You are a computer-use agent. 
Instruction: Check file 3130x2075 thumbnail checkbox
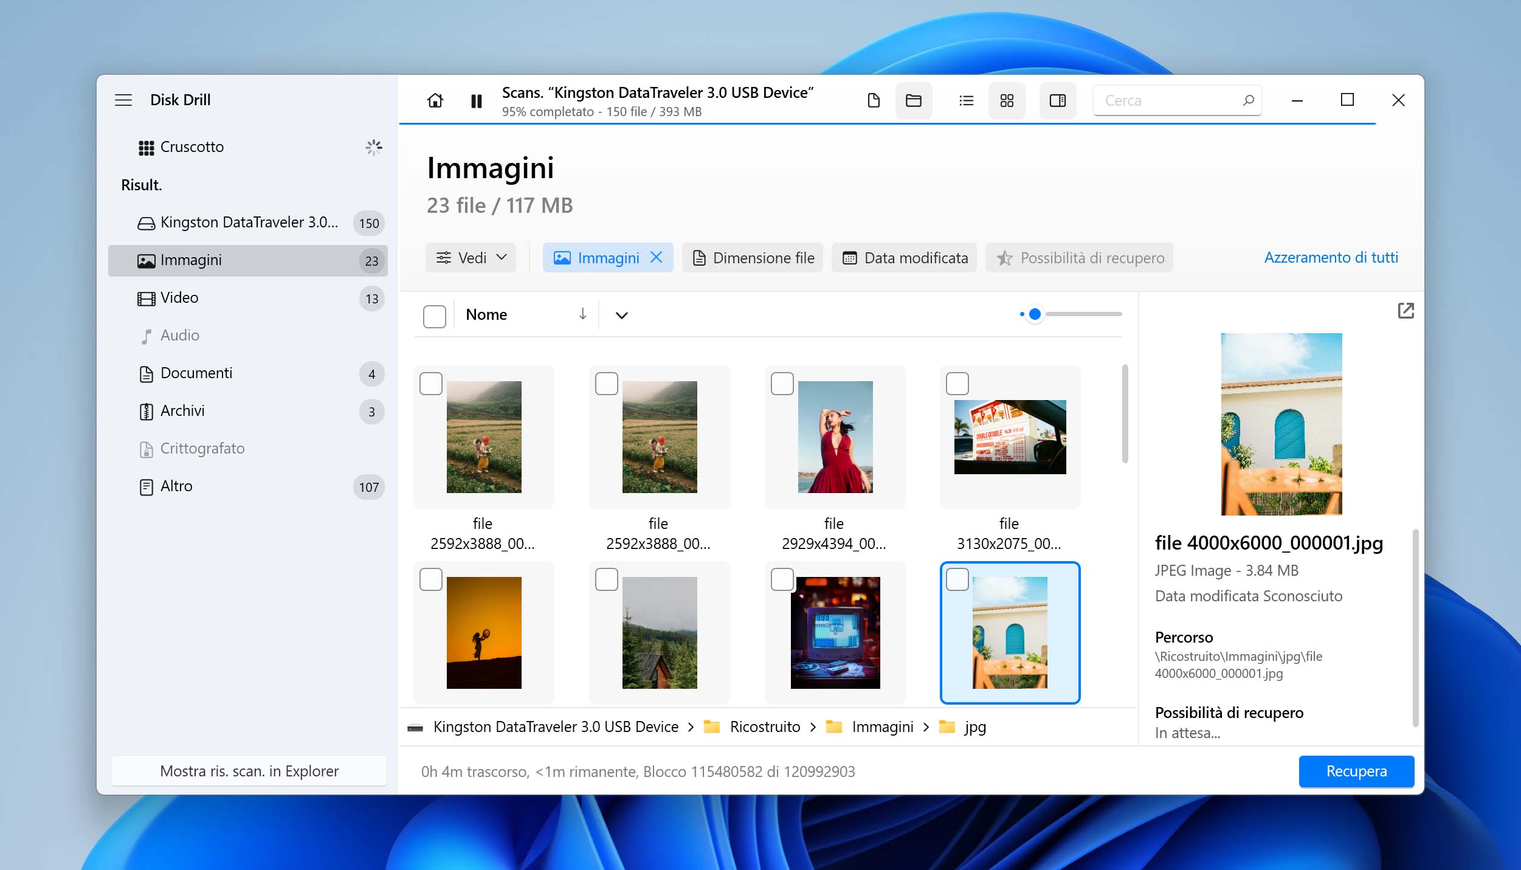coord(957,384)
